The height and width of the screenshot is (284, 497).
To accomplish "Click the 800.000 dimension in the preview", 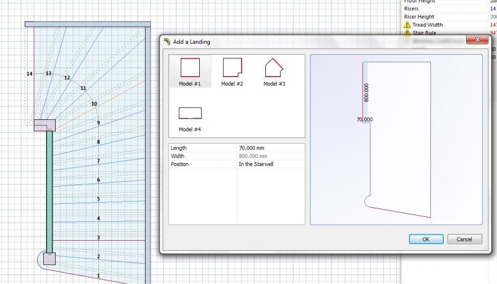I will tap(366, 93).
